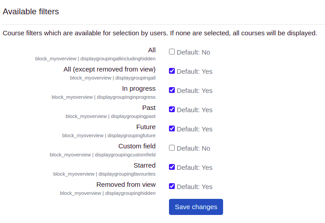Enable the Custom field filter checkbox
325x223 pixels.
[x=172, y=148]
